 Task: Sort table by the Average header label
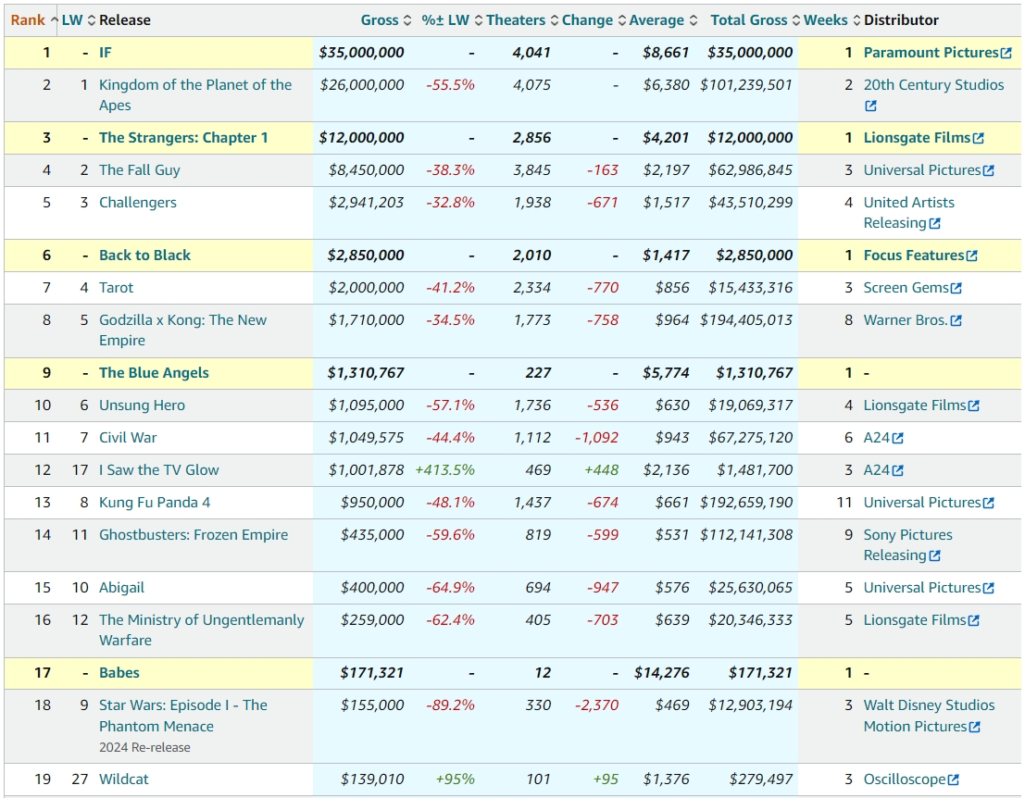[x=657, y=20]
